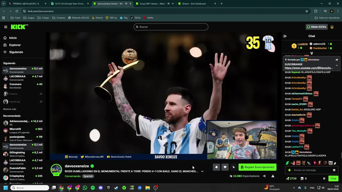Report the stream with the warning icon
Image resolution: width=342 pixels, height=192 pixels.
tap(273, 176)
